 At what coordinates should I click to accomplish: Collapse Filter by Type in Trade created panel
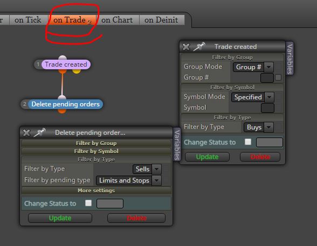point(232,118)
